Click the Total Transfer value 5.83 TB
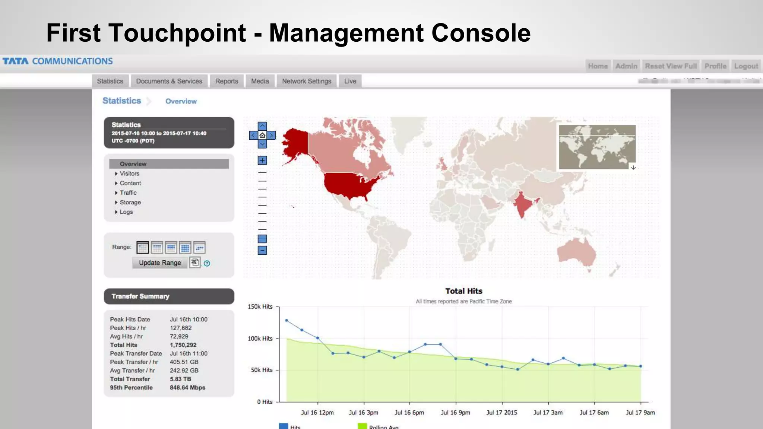Image resolution: width=763 pixels, height=429 pixels. click(x=180, y=379)
